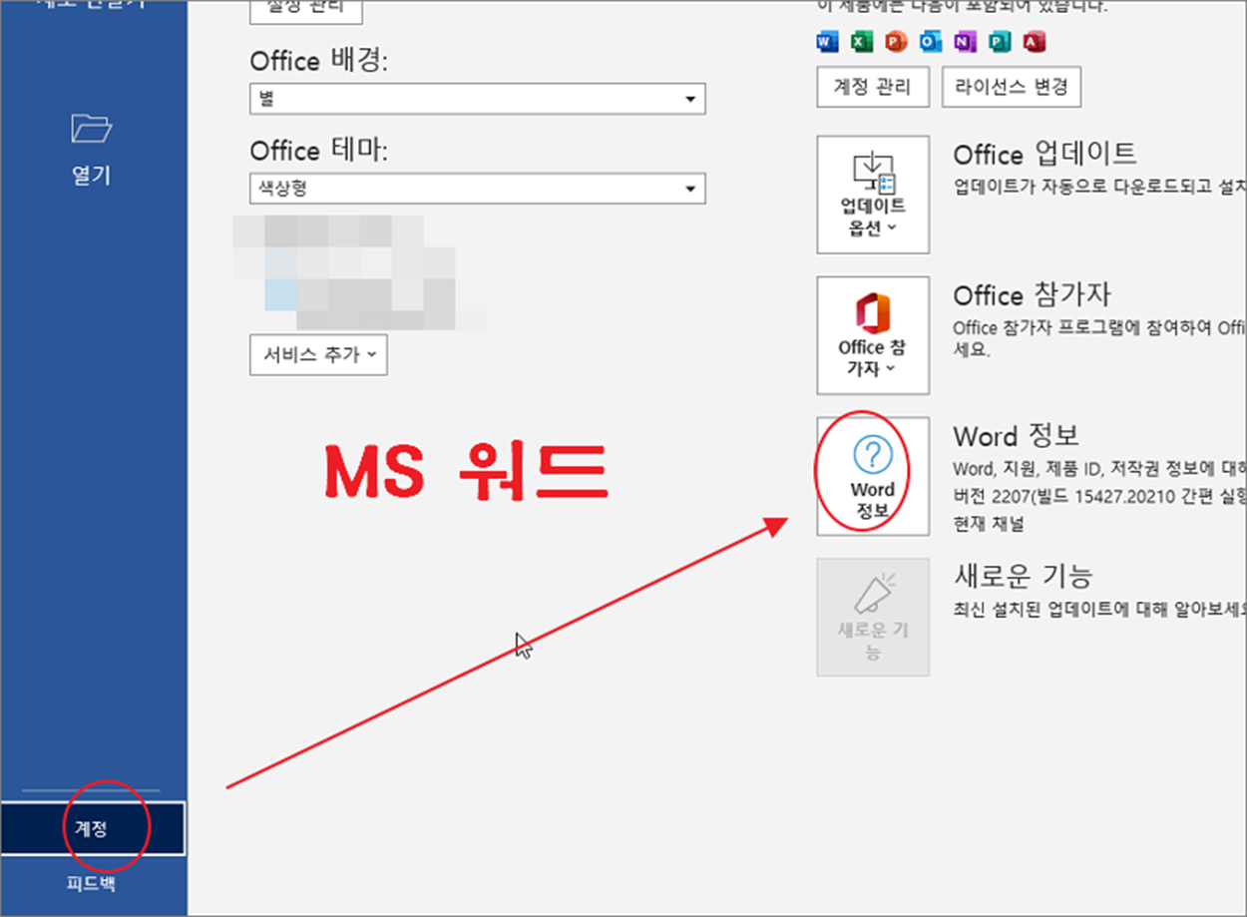This screenshot has height=917, width=1247.
Task: Click the 업데이트 옵션 button
Action: pyautogui.click(x=873, y=196)
